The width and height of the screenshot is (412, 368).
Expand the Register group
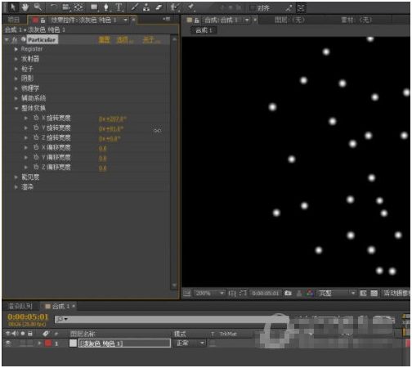pos(16,49)
